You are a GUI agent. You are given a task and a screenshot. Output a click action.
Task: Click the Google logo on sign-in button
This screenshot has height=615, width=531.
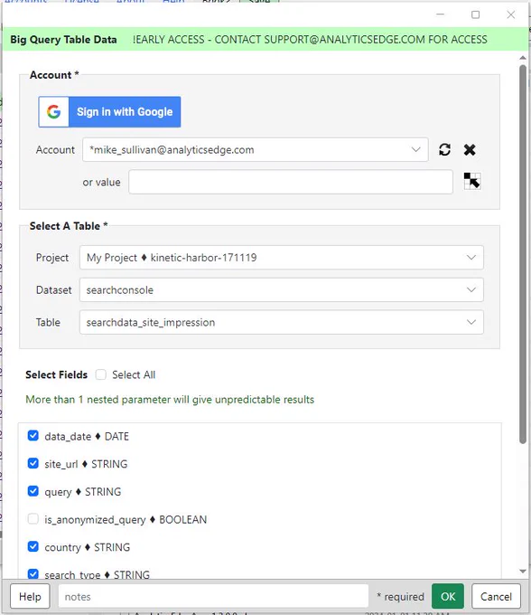[x=53, y=112]
